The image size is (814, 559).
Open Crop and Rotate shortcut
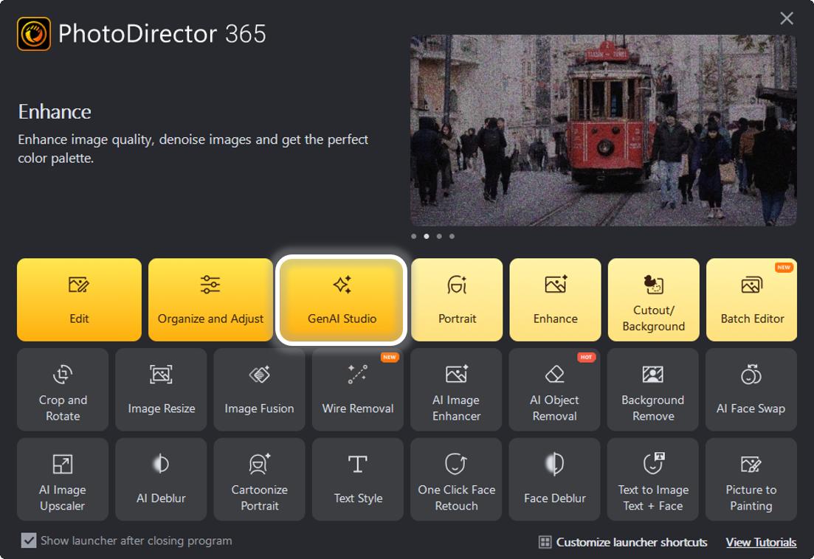coord(63,389)
